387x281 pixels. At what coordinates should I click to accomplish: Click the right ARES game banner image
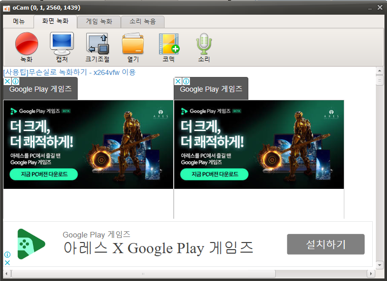259,144
